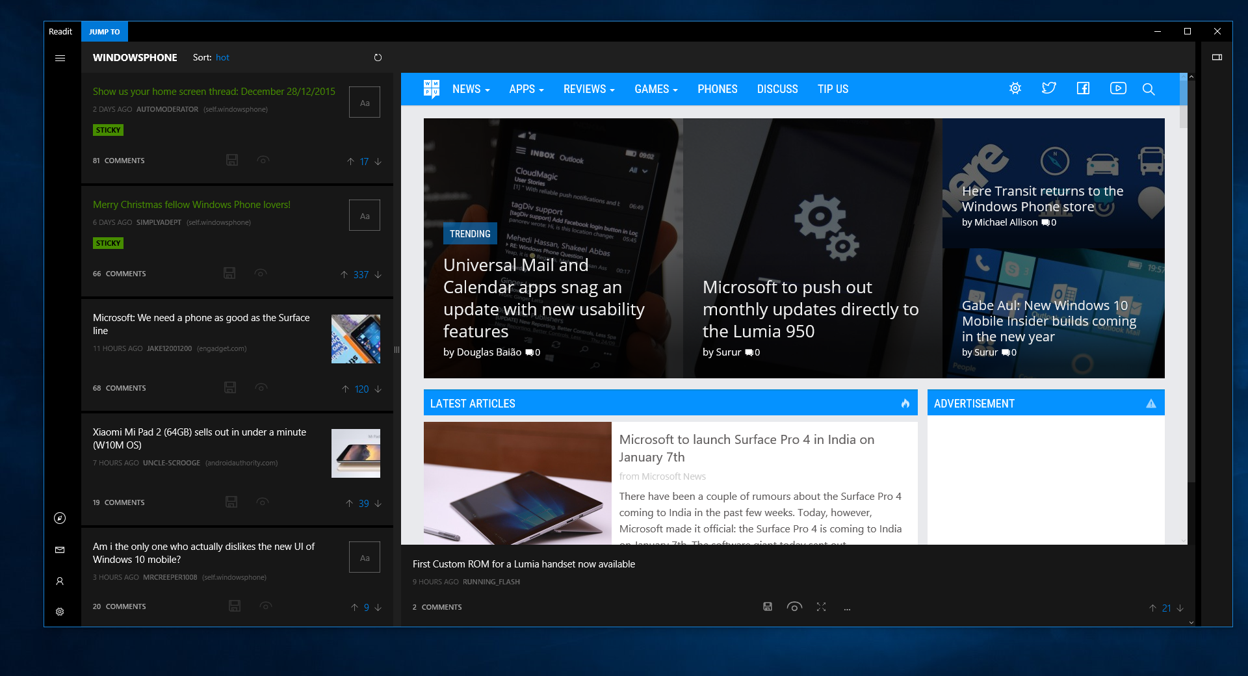Change sort order from hot
Viewport: 1248px width, 676px height.
(222, 57)
